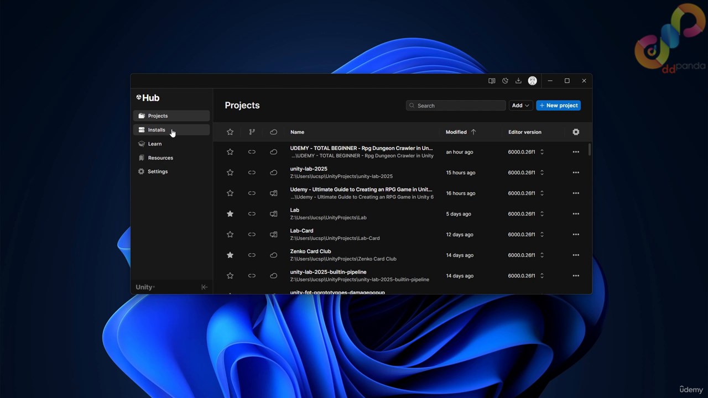The height and width of the screenshot is (398, 708).
Task: Star the UDEMY TOTAL BEGINNER project
Action: (230, 152)
